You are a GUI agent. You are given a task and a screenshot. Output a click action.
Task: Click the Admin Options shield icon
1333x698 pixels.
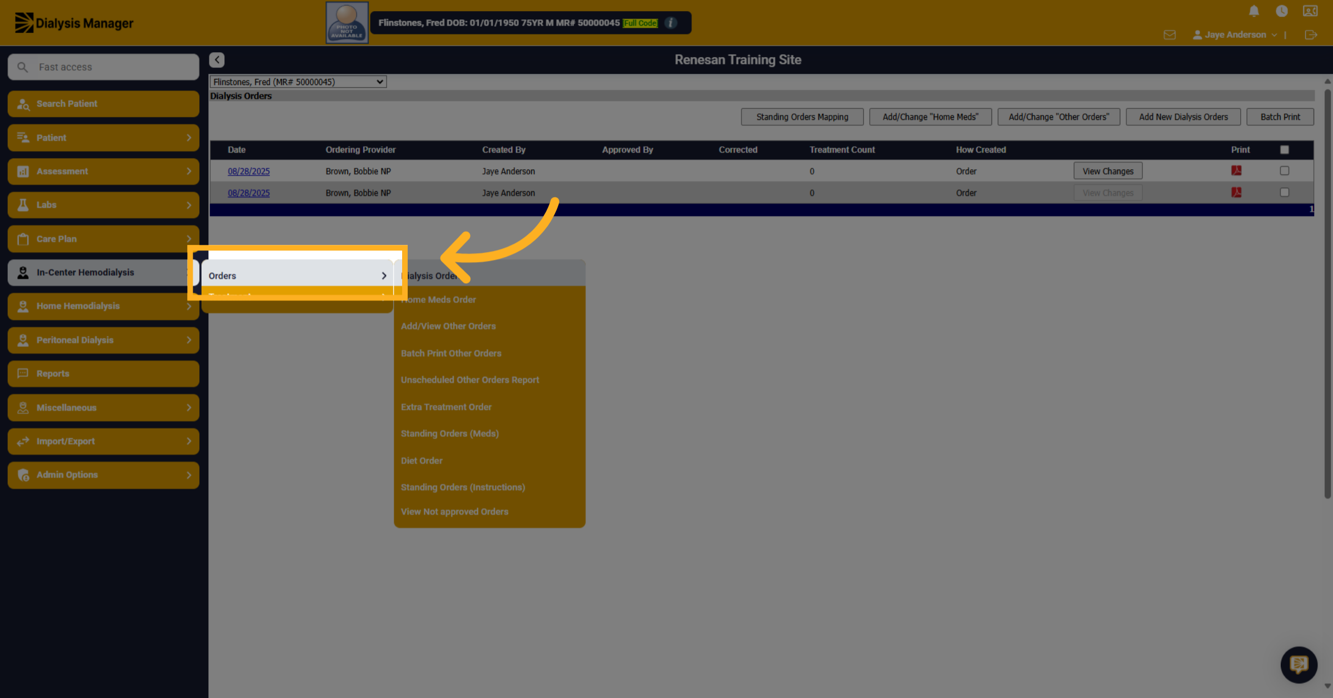[23, 475]
